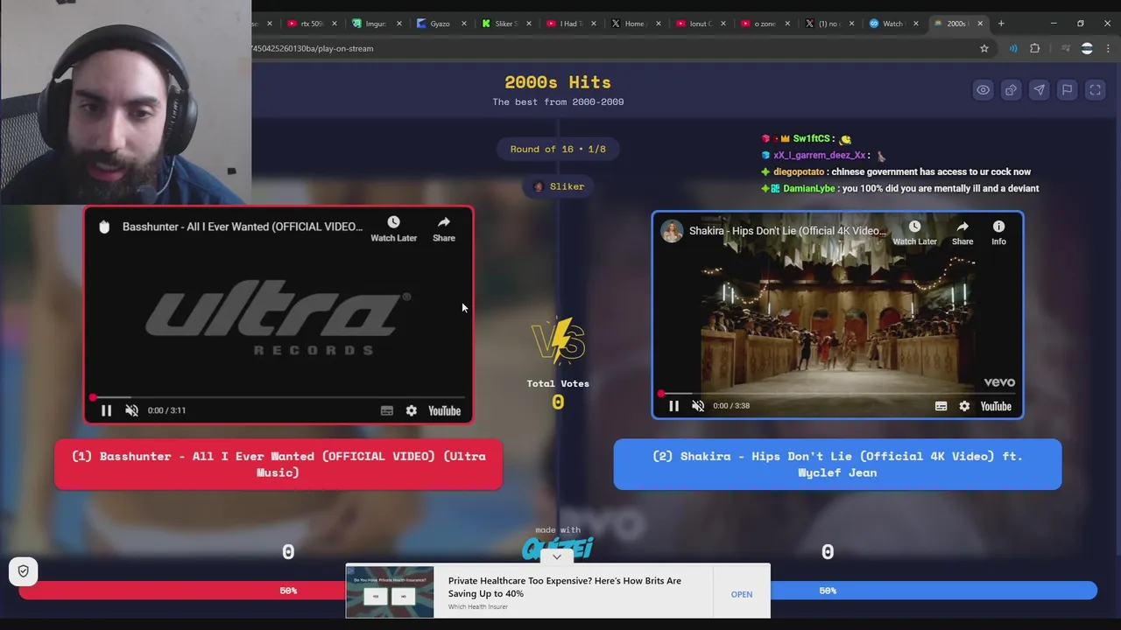Image resolution: width=1121 pixels, height=630 pixels.
Task: Unmute the Basshunter video
Action: [x=131, y=410]
